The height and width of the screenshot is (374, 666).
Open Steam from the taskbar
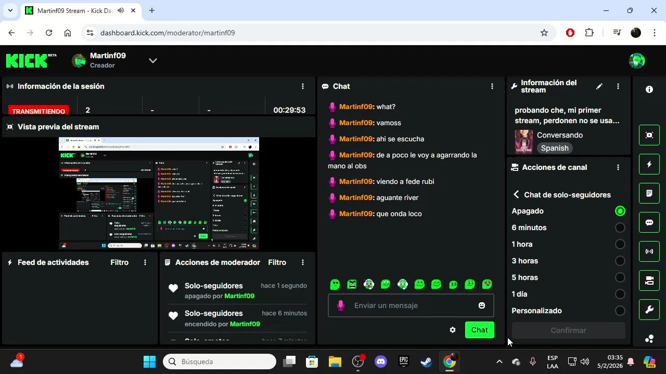point(426,362)
